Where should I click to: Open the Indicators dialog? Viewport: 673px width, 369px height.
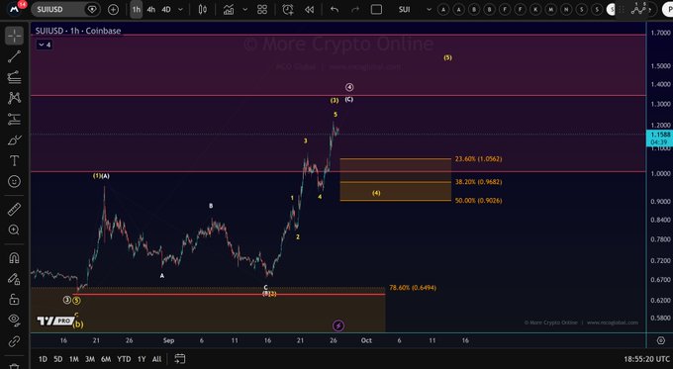tap(229, 9)
